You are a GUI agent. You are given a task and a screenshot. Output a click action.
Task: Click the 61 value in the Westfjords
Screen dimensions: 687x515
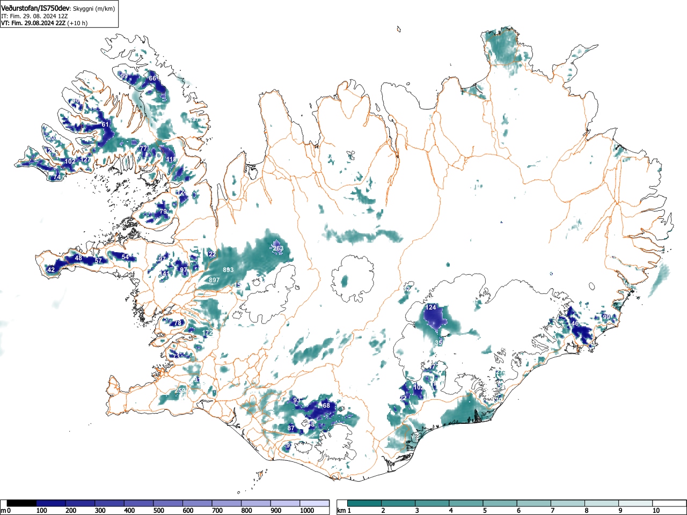[105, 124]
